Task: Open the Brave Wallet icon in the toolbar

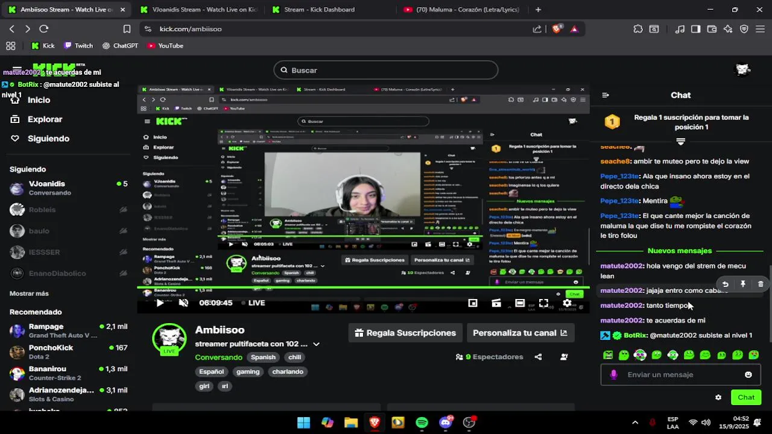Action: point(712,29)
